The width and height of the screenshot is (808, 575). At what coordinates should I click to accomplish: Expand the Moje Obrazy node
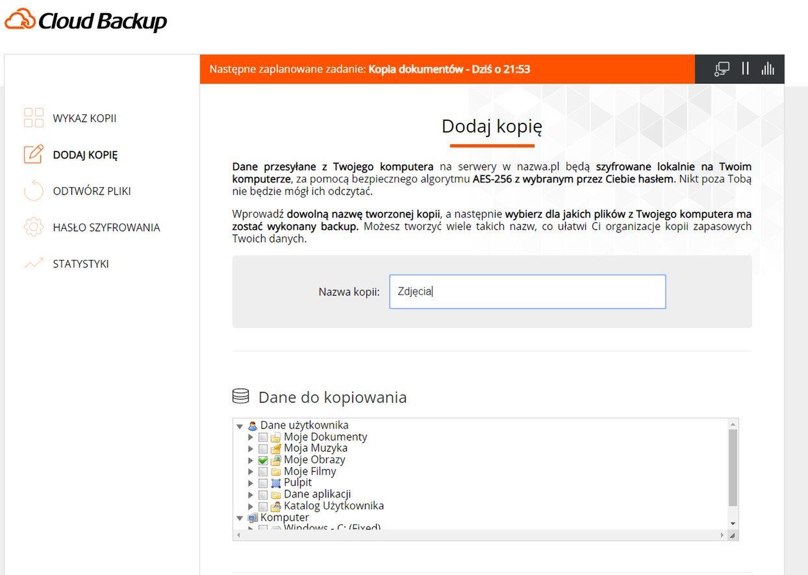[x=251, y=460]
